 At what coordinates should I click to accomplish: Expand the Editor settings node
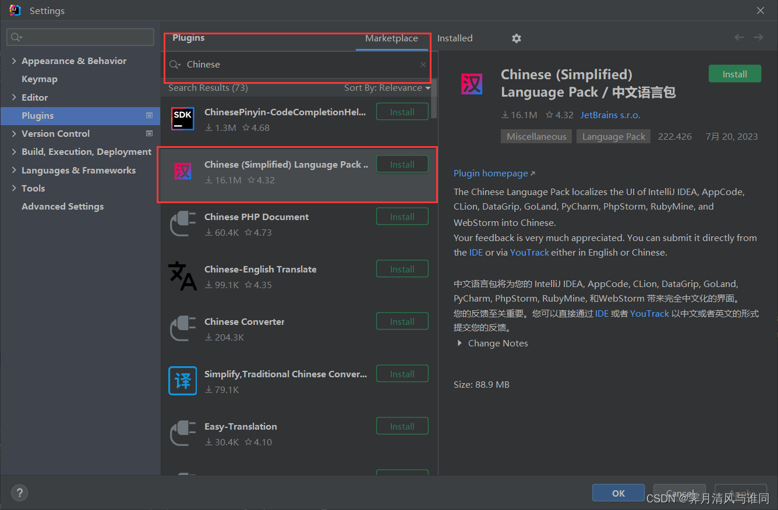point(14,97)
